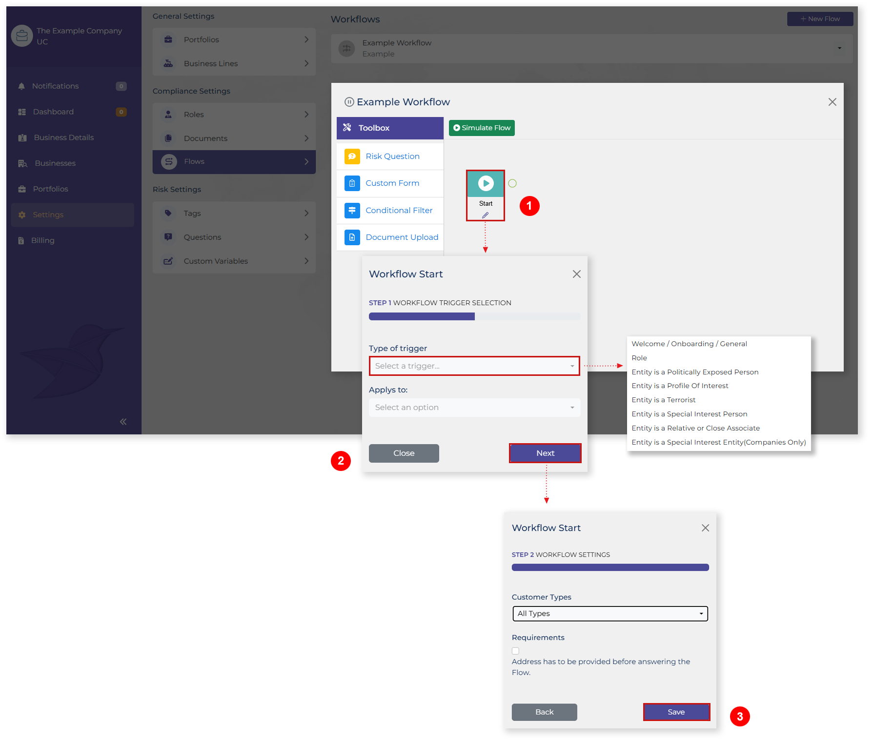Click the Business Lines icon

(x=168, y=63)
